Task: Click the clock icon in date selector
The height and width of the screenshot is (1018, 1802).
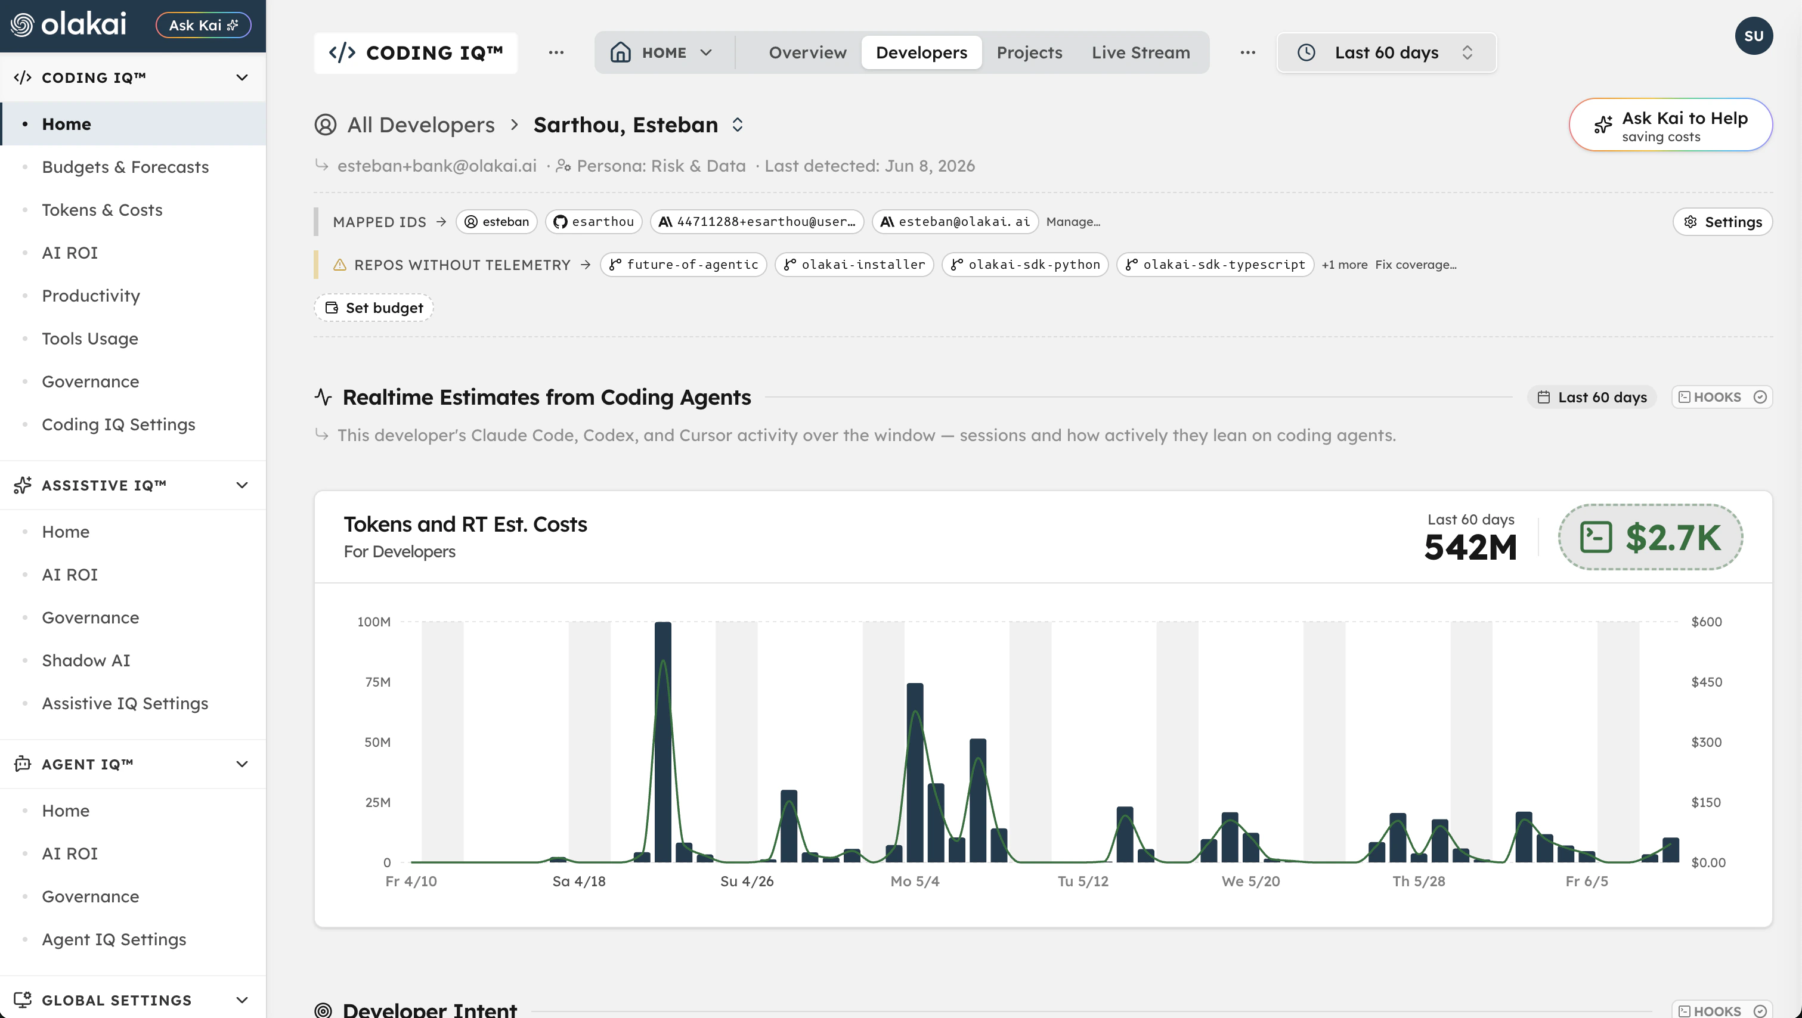Action: click(x=1306, y=52)
